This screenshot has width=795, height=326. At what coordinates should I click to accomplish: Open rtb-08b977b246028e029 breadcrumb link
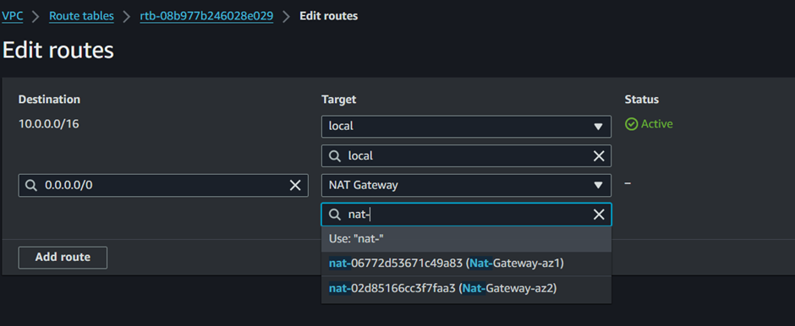(x=207, y=16)
